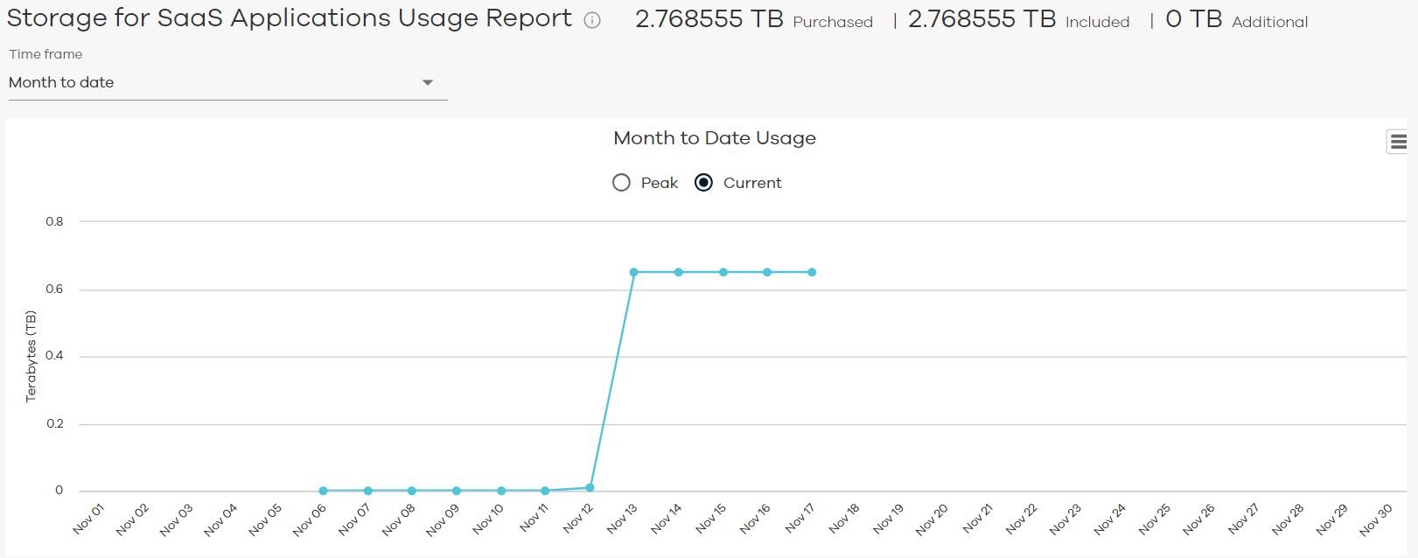This screenshot has width=1418, height=558.
Task: Select the Peak radio button
Action: coord(621,182)
